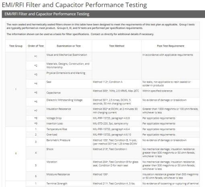Click the dark gray section header bar

(103, 14)
